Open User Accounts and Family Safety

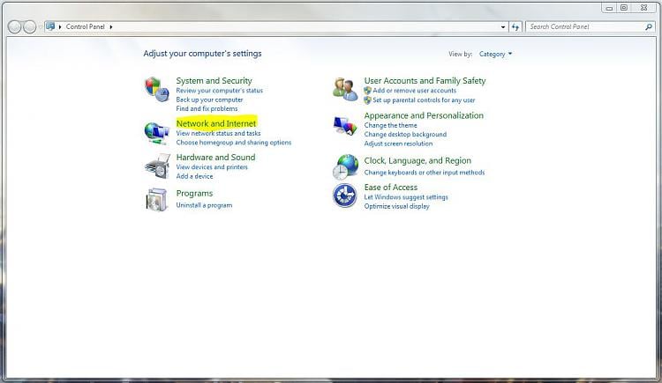(x=425, y=80)
